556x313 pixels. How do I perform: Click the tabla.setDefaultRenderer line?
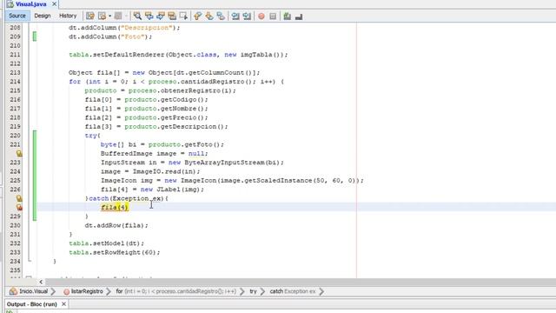[x=178, y=55]
